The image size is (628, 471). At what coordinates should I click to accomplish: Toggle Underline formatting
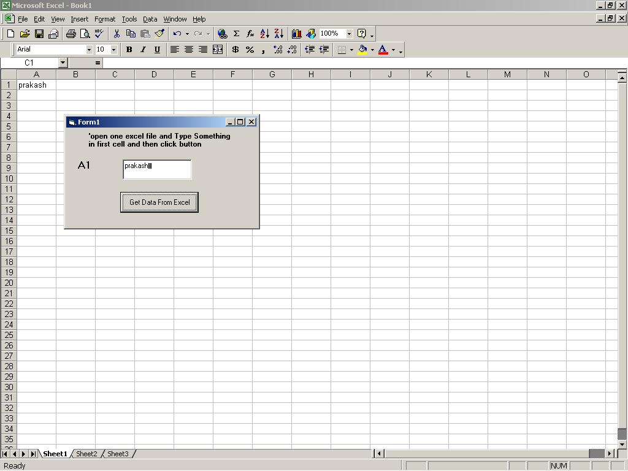(x=157, y=50)
